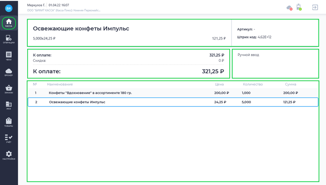326x185 pixels.
Task: Go to Чеки receipts section
Action: coord(9,56)
